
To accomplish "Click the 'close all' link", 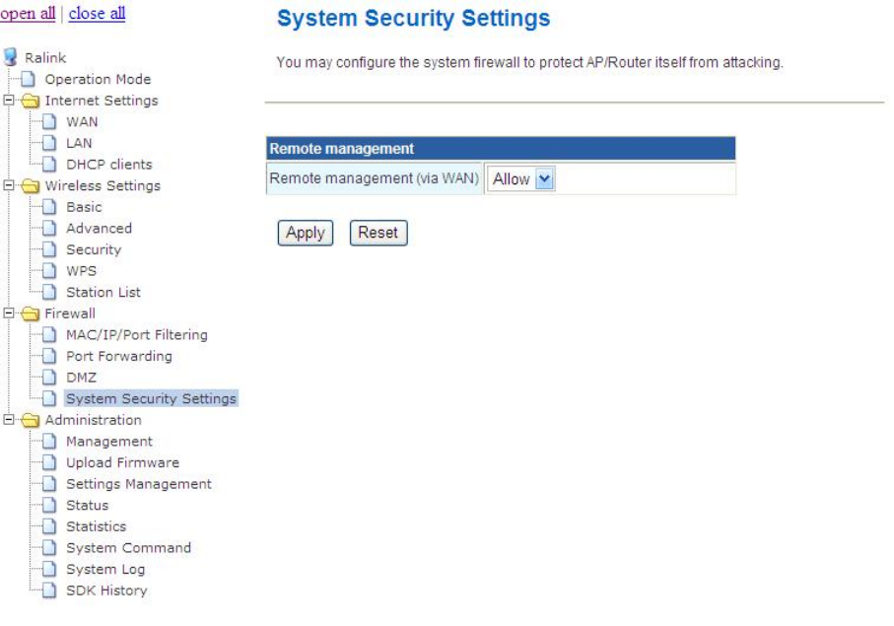I will [97, 15].
